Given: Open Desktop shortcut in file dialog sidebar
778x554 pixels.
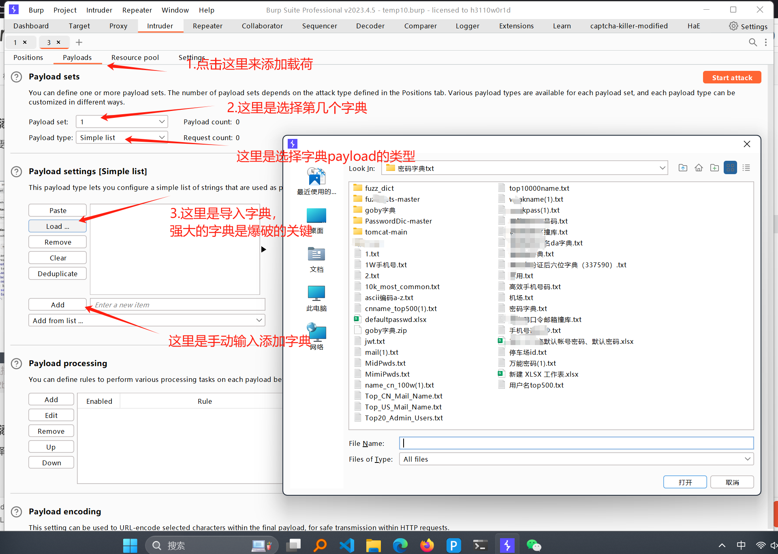Looking at the screenshot, I should coord(316,221).
